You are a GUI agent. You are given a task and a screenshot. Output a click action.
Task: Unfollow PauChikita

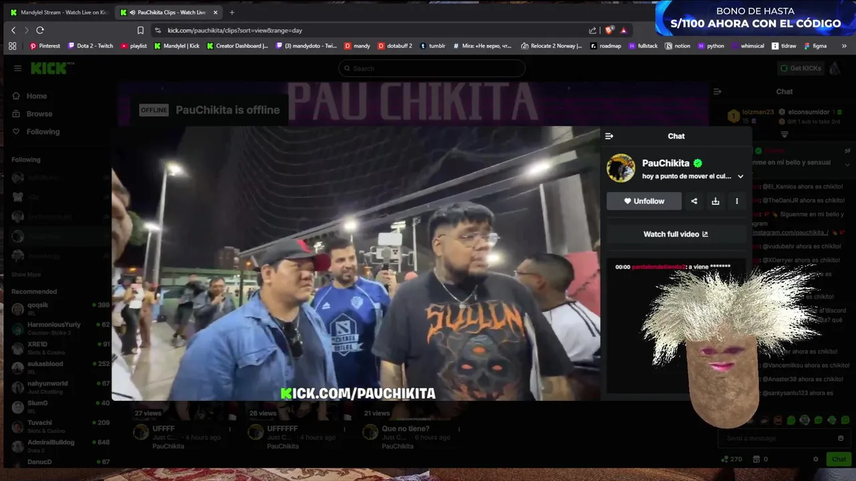pyautogui.click(x=644, y=201)
